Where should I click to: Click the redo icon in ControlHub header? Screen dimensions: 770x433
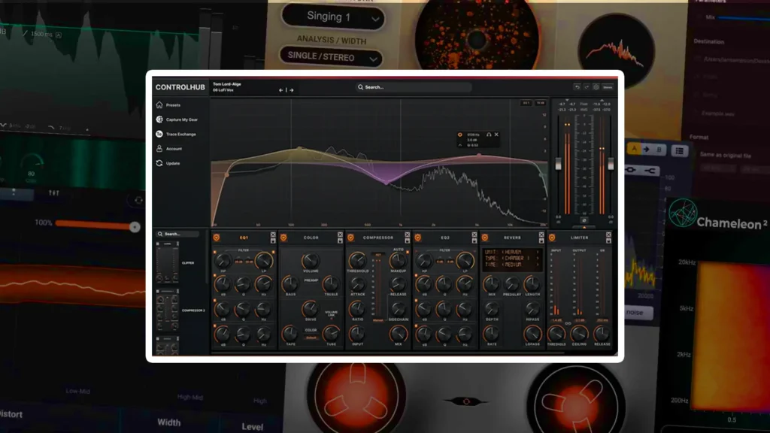point(587,87)
